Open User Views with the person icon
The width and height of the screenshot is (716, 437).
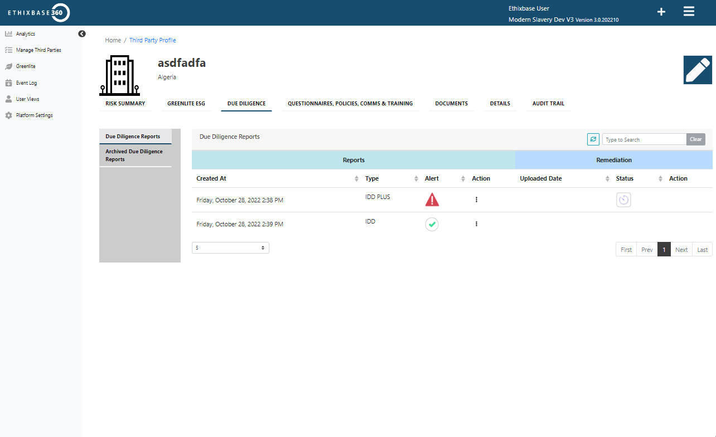[x=9, y=99]
